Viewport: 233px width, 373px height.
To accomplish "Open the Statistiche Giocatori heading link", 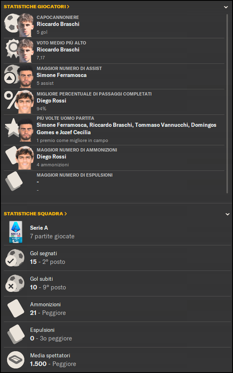I will [x=37, y=7].
